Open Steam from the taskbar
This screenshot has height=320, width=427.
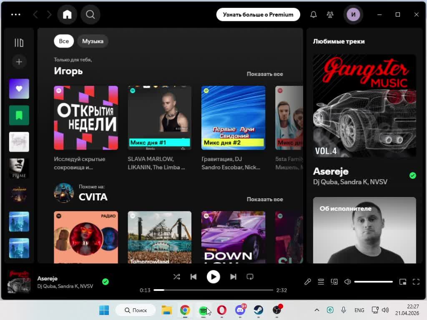coord(258,310)
